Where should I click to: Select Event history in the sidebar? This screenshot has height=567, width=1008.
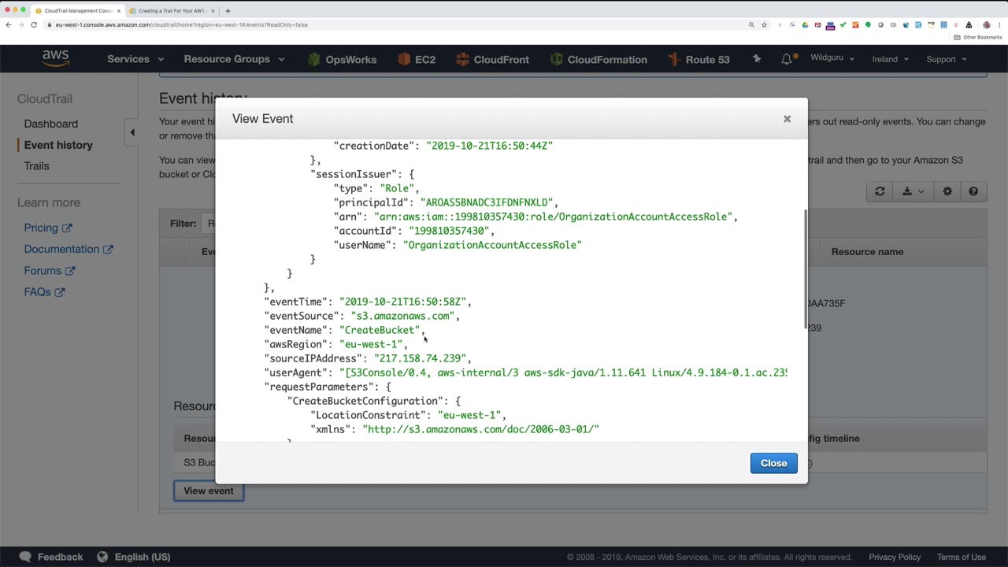58,145
